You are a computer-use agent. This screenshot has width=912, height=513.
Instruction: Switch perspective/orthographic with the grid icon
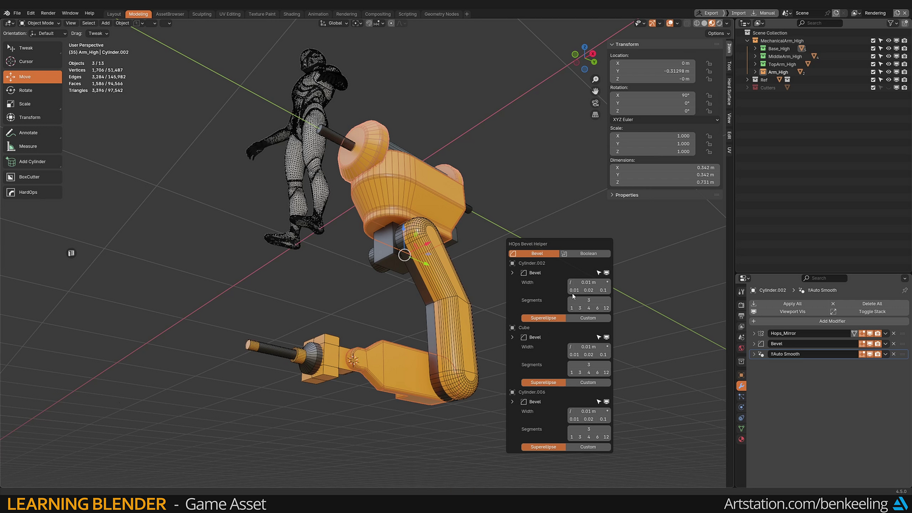coord(595,114)
